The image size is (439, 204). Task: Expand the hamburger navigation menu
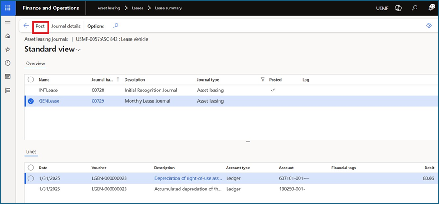(x=8, y=23)
